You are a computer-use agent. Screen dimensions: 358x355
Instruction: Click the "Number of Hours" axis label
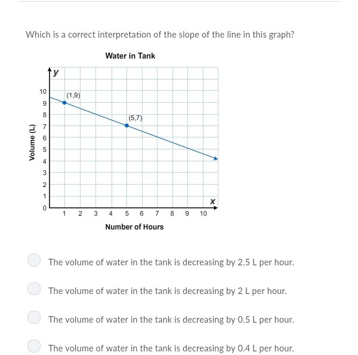134,227
